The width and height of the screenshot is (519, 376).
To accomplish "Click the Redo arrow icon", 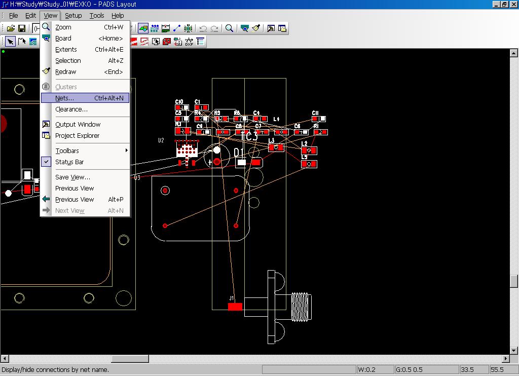I will tap(214, 28).
